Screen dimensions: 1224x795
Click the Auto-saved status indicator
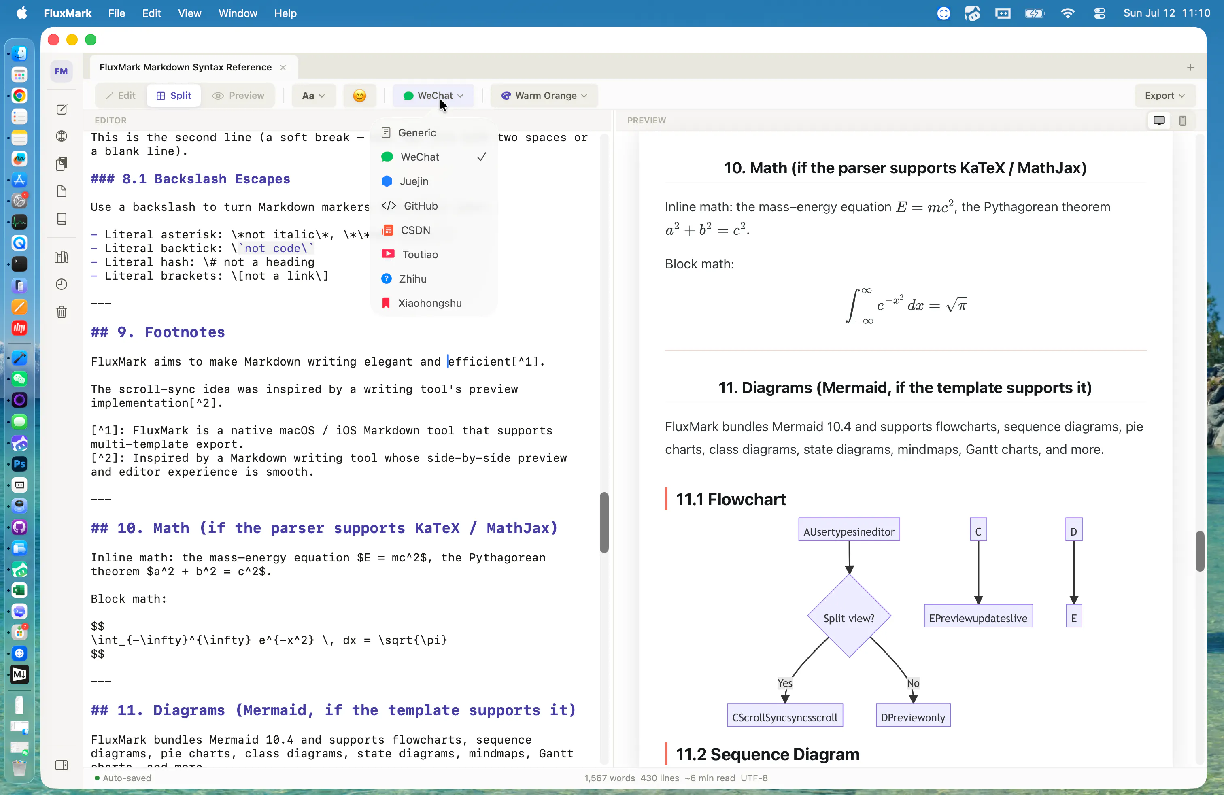click(123, 778)
